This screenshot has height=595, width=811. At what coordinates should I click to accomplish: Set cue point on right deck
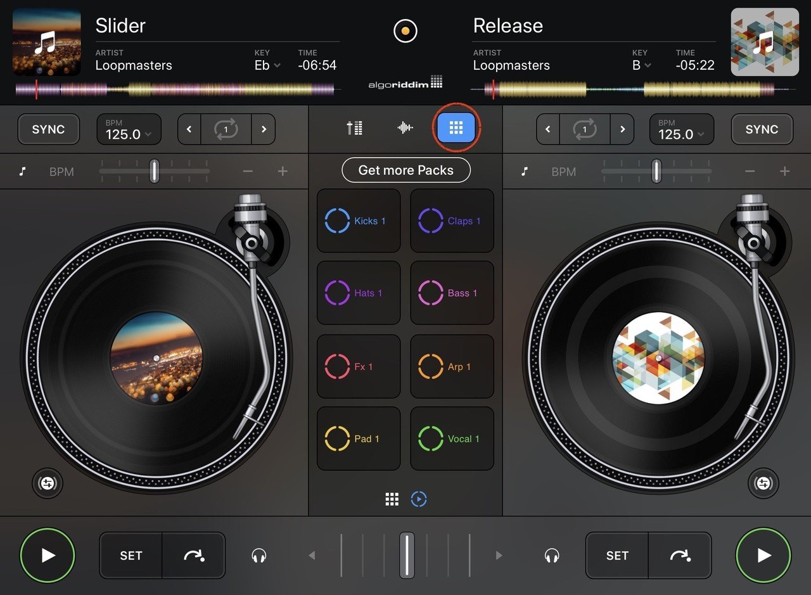tap(617, 556)
